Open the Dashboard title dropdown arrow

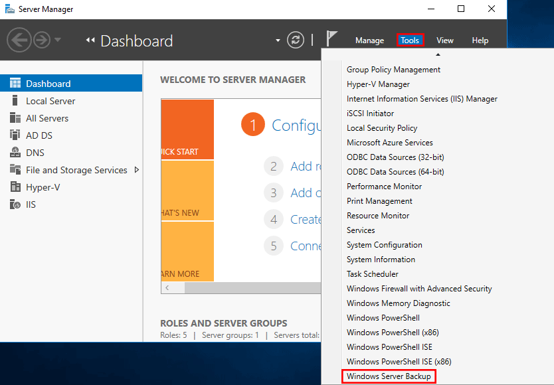click(x=278, y=40)
